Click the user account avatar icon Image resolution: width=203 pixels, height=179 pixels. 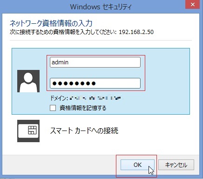click(x=28, y=81)
